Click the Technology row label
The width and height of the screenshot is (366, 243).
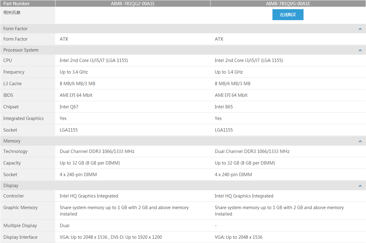[x=16, y=151]
